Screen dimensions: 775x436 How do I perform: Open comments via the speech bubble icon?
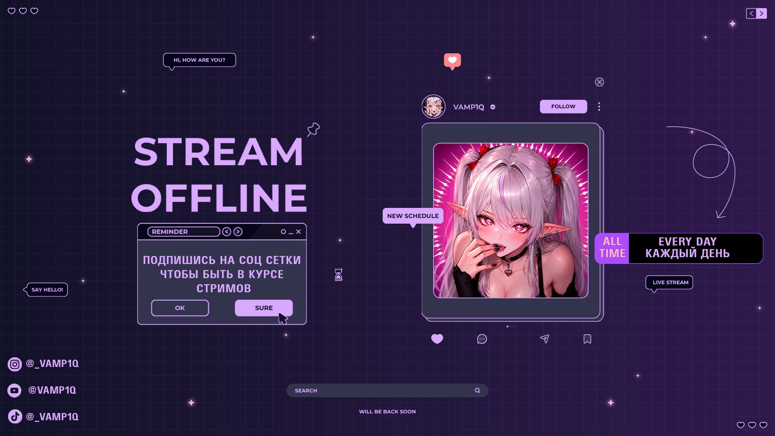(x=482, y=339)
